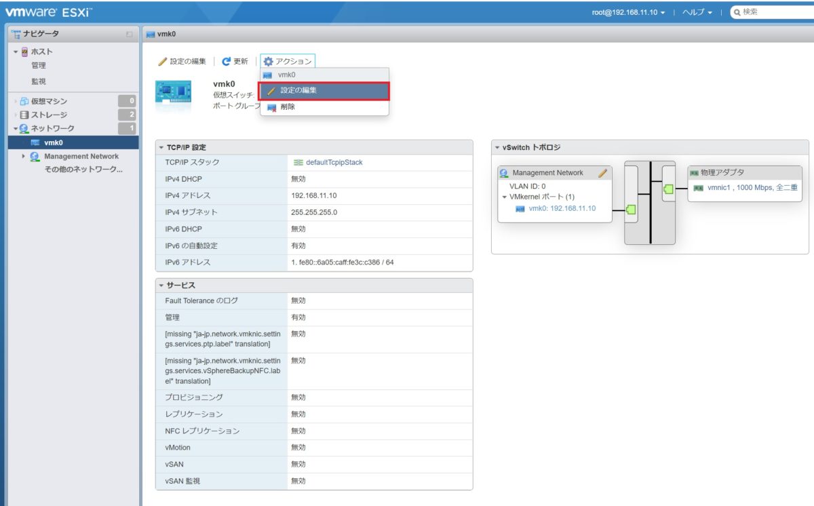Click the Edit Settings toolbar button
This screenshot has width=814, height=506.
tap(182, 61)
